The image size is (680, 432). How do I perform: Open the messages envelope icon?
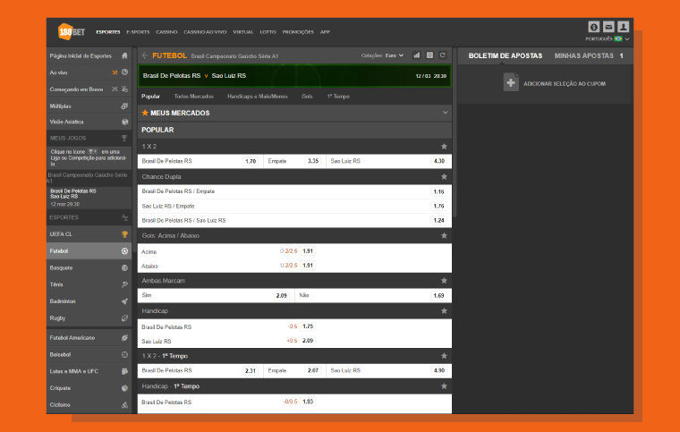[608, 27]
